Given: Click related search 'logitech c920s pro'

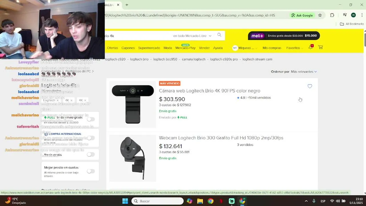Looking at the screenshot, I should pos(224,59).
